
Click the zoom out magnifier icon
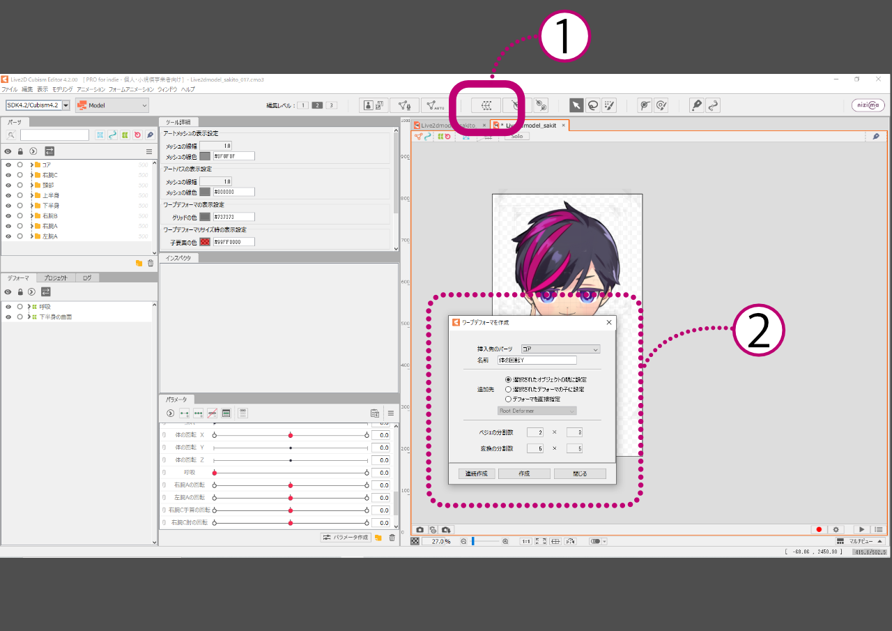463,541
